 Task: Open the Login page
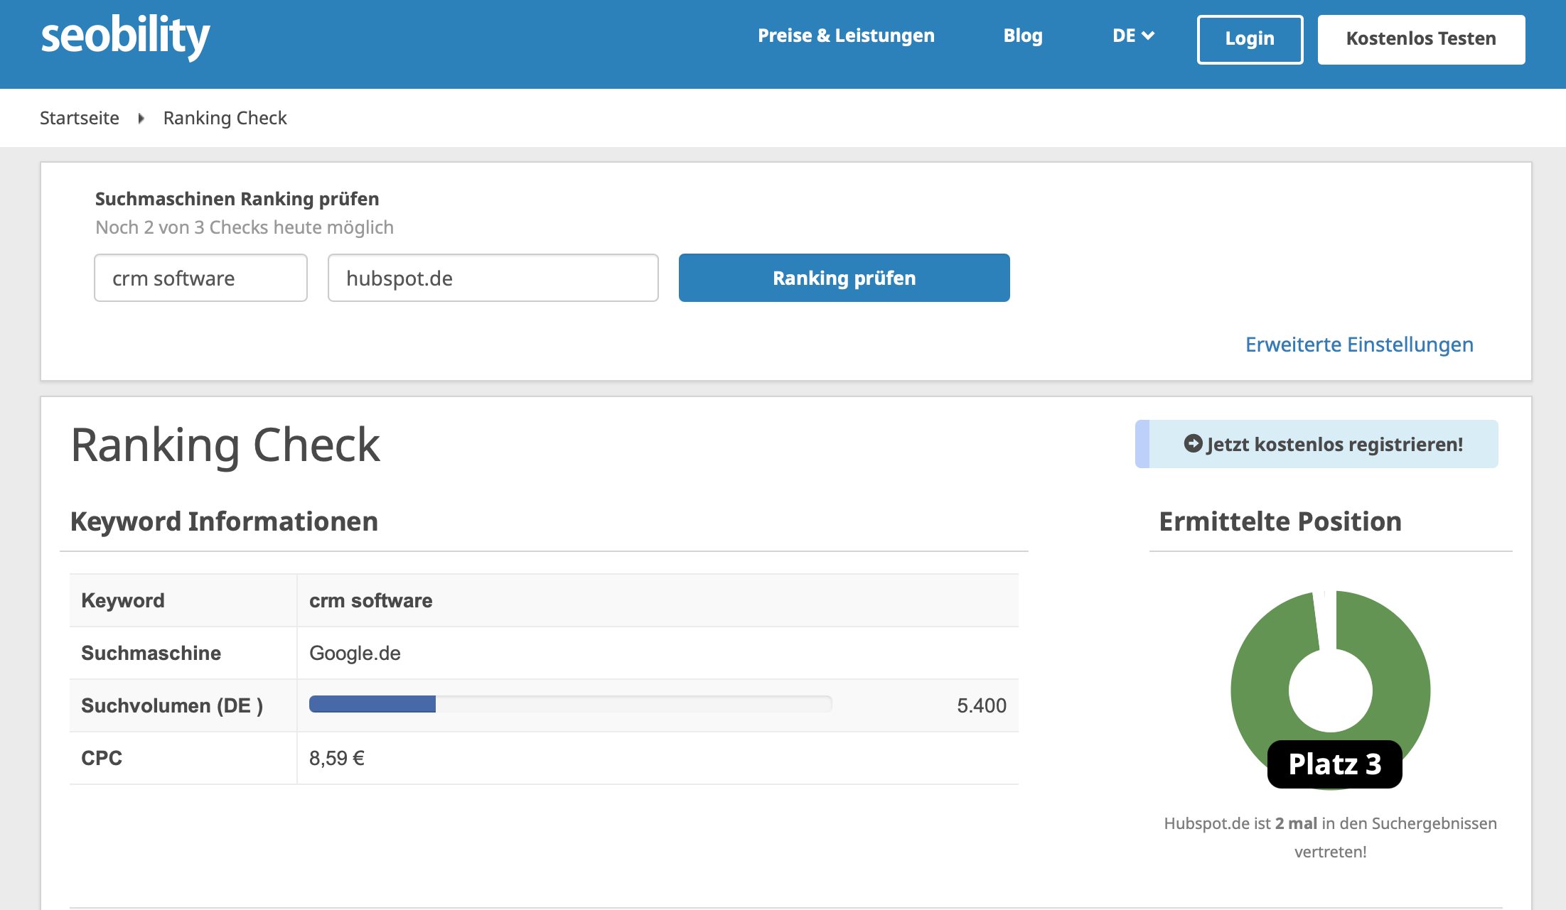click(x=1250, y=39)
